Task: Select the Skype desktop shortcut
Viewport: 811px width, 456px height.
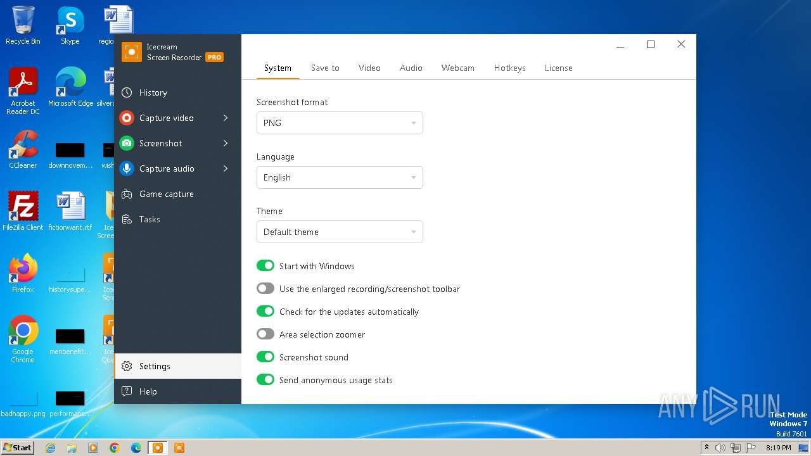Action: coord(70,25)
